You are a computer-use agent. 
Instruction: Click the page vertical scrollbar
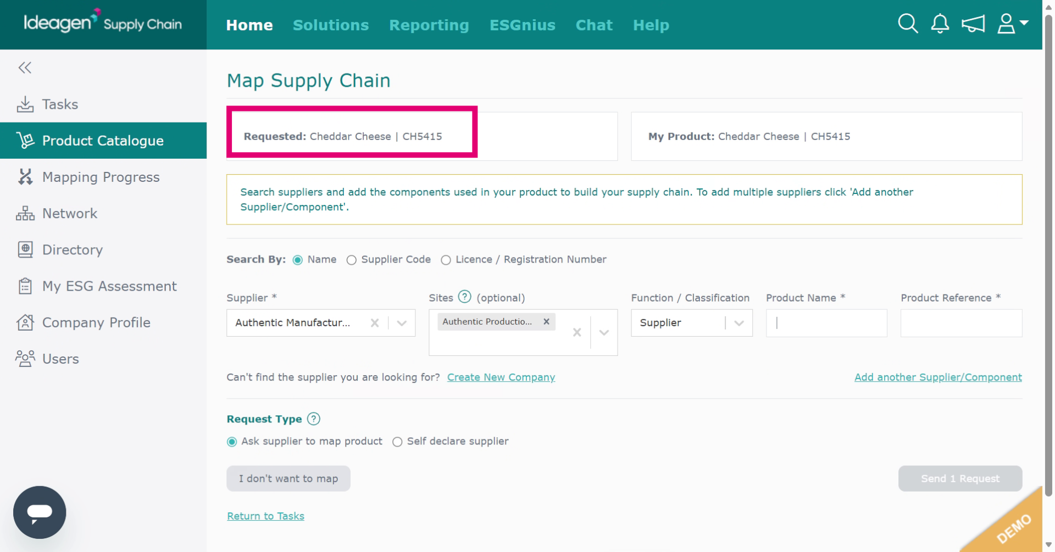[1048, 255]
